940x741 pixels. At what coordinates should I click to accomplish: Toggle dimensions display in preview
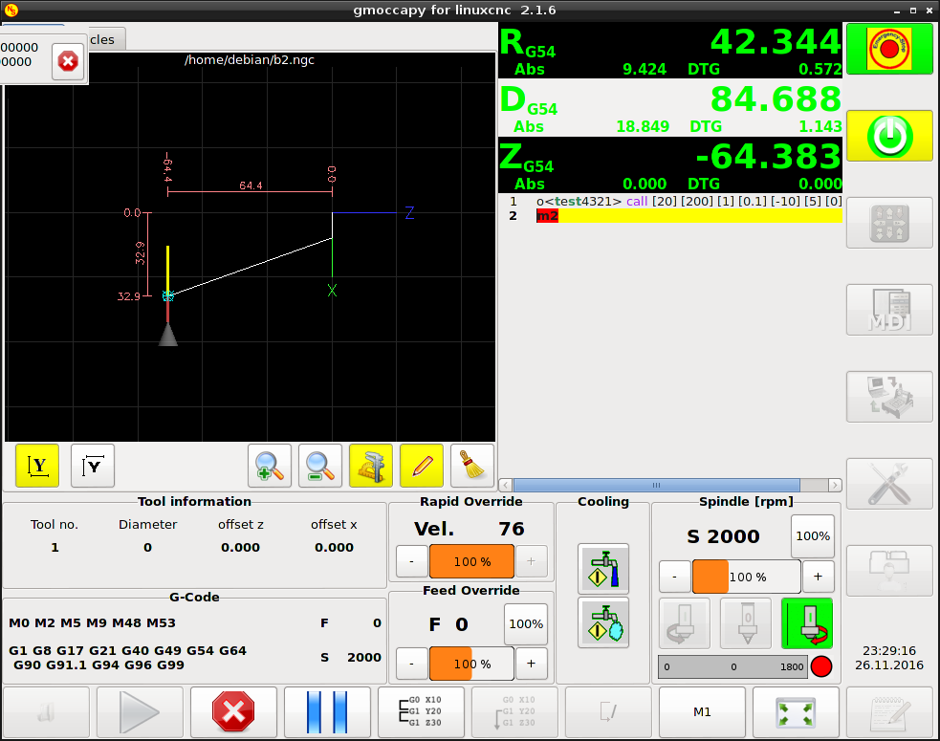370,466
